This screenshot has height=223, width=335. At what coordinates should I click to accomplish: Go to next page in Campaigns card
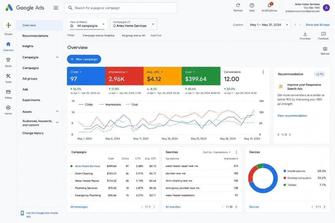[x=154, y=207]
